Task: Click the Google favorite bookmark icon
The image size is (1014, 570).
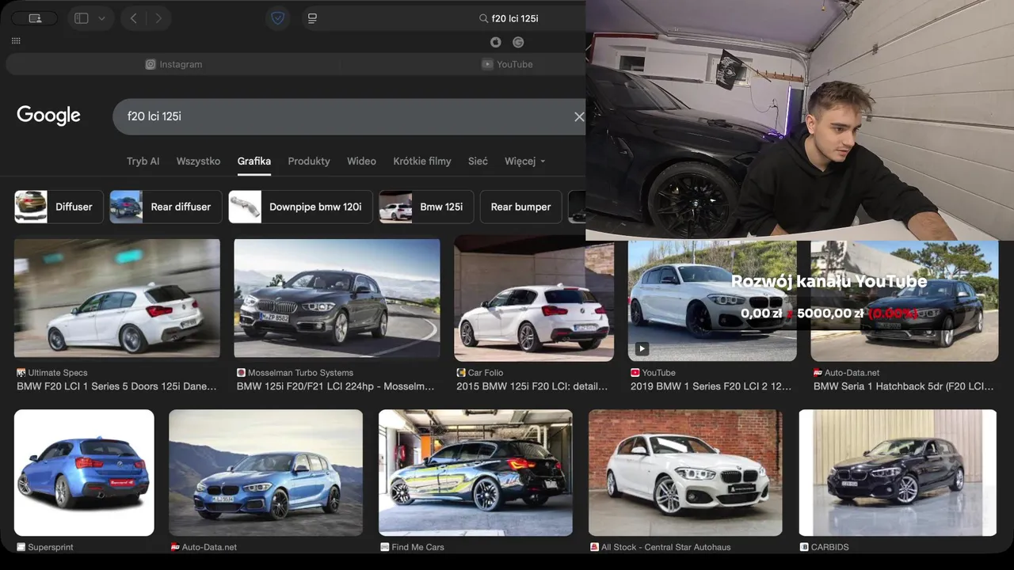Action: (518, 42)
